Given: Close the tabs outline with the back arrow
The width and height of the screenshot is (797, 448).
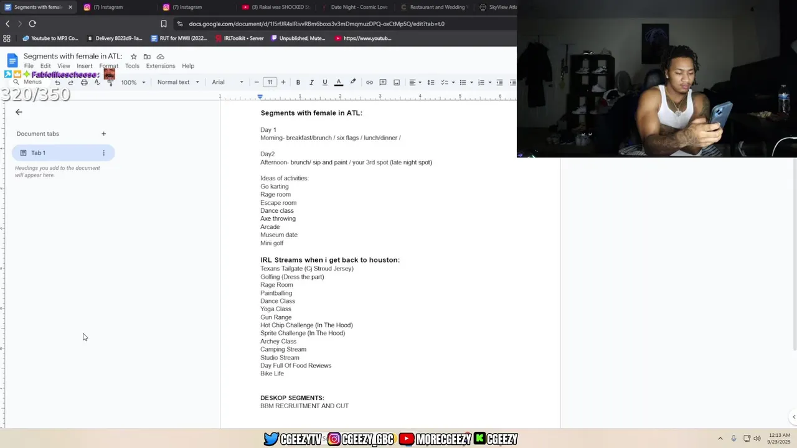Looking at the screenshot, I should coord(19,112).
